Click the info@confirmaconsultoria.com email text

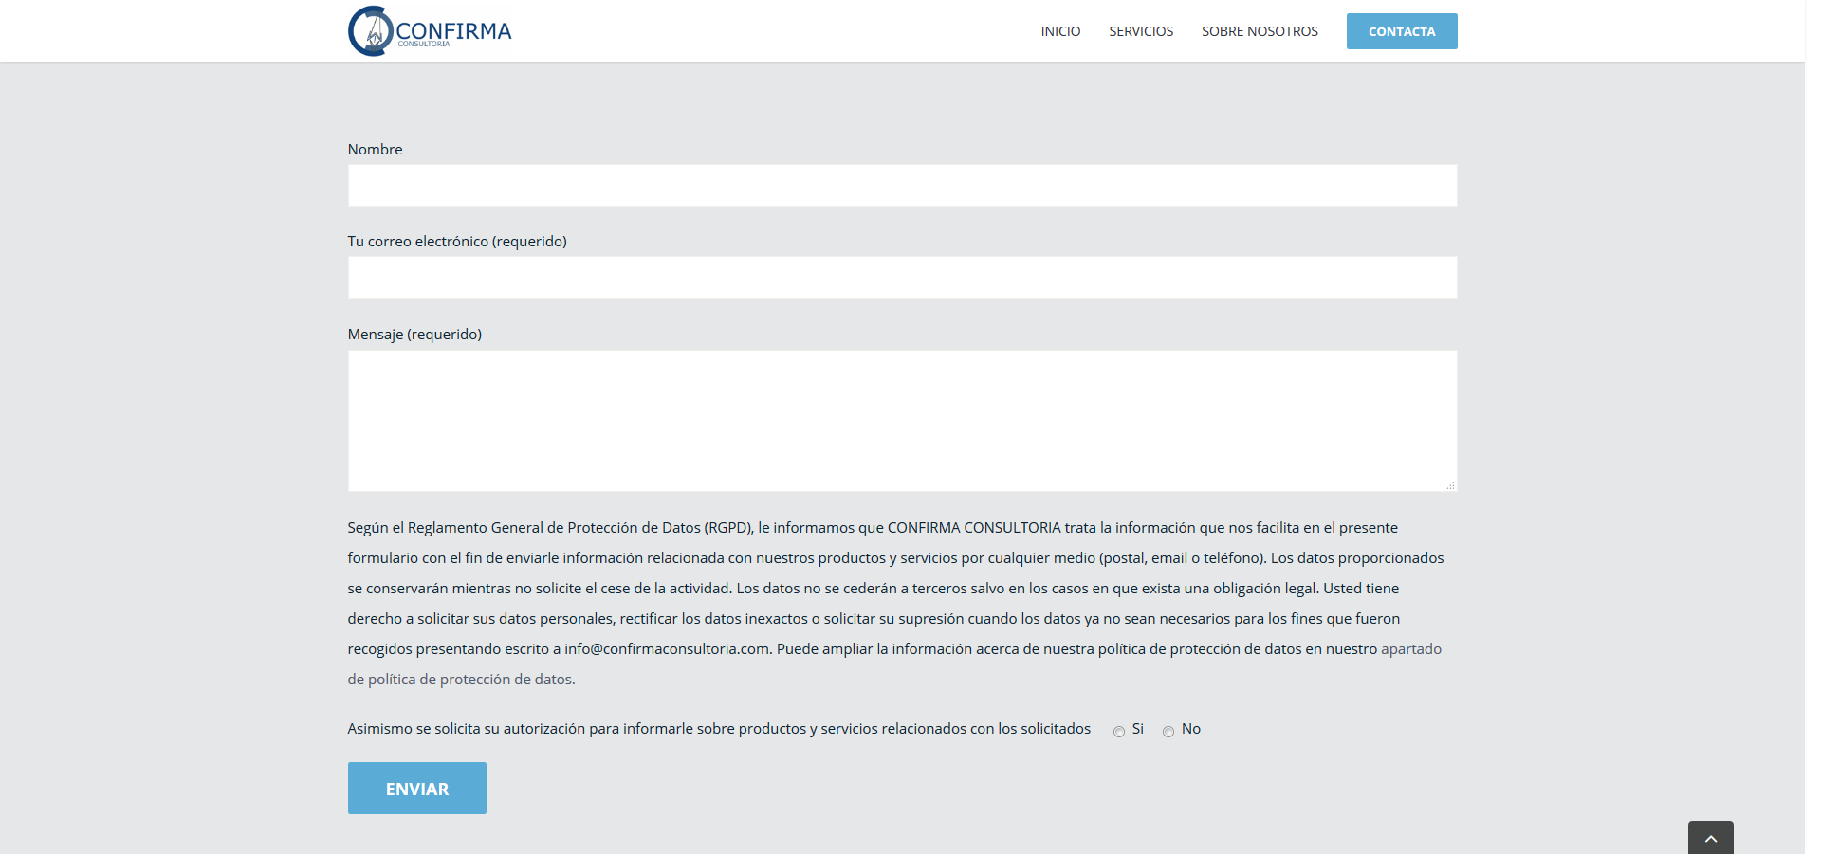(667, 649)
